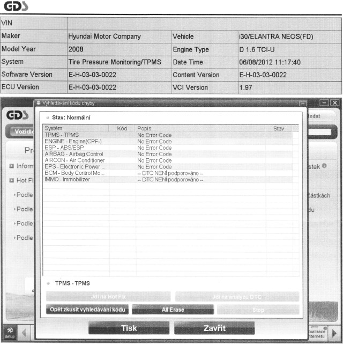Sort by the Systém column header
The image size is (343, 345).
coord(76,128)
